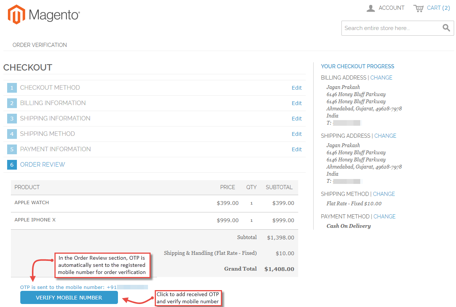Screen dimensions: 456x307
Task: Click Verify Mobile Number button
Action: click(x=69, y=297)
